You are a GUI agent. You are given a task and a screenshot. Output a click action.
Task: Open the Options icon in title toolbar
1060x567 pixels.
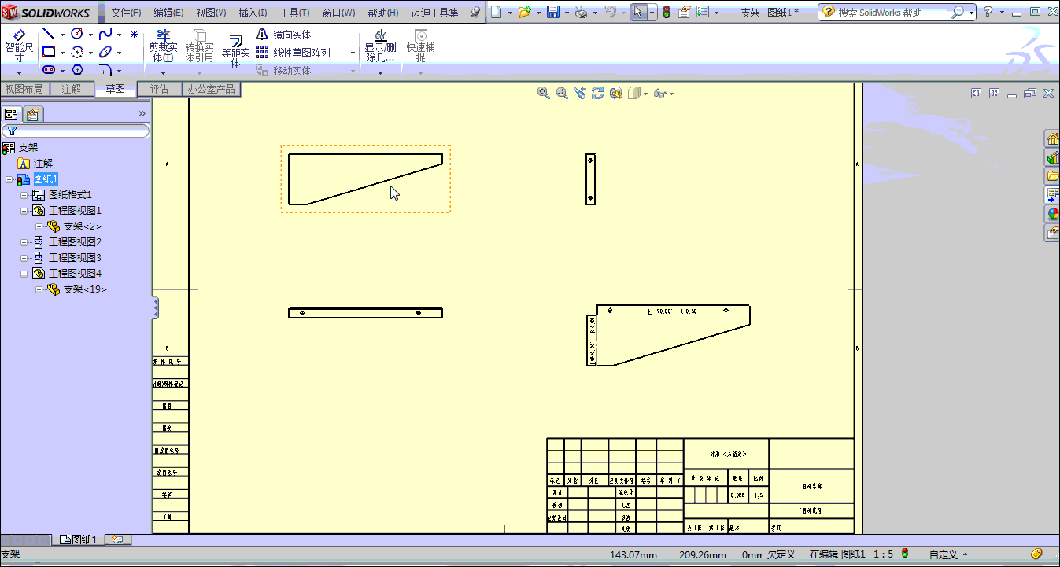point(702,12)
